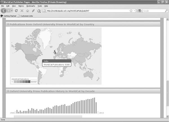
Task: Click the search magnifier icon
Action: pos(166,11)
